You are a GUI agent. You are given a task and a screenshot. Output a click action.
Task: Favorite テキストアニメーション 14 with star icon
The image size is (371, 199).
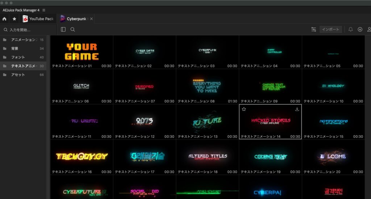tap(244, 109)
